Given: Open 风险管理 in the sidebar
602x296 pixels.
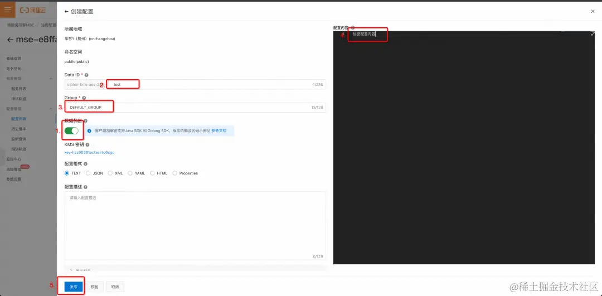Looking at the screenshot, I should coord(14,169).
